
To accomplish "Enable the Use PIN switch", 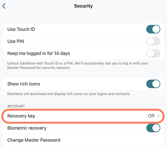I will pyautogui.click(x=153, y=41).
